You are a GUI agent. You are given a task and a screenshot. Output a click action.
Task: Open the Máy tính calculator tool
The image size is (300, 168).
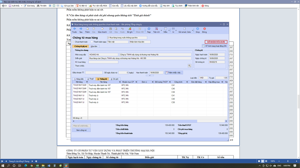(165, 6)
